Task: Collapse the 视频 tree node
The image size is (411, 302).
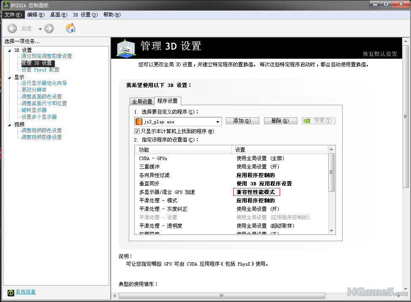Action: pyautogui.click(x=9, y=125)
